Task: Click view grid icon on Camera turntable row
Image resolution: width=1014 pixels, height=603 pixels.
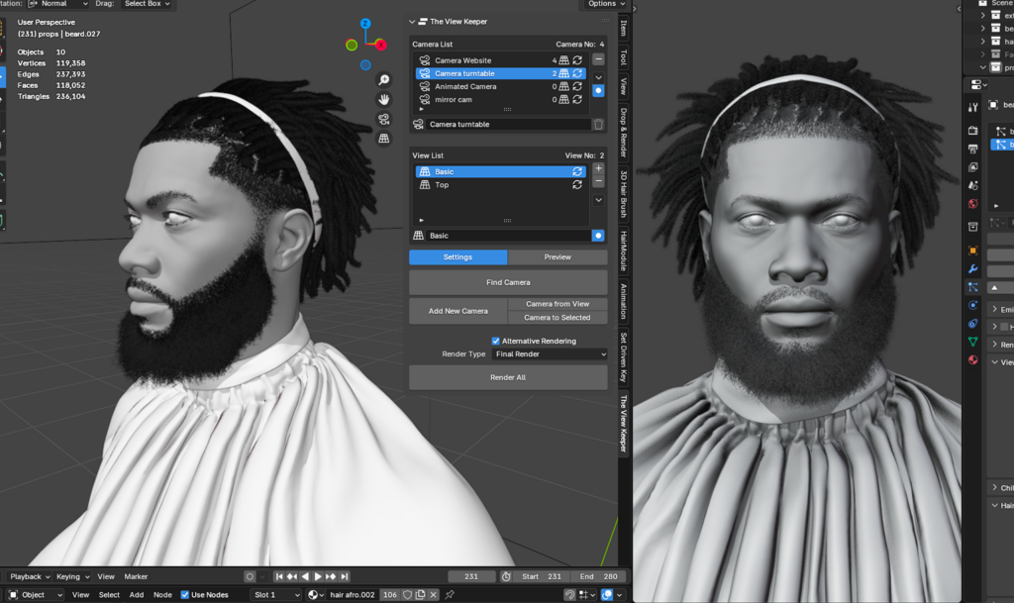Action: point(563,73)
